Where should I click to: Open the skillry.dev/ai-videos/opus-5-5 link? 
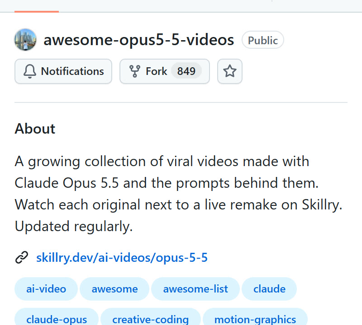point(122,257)
